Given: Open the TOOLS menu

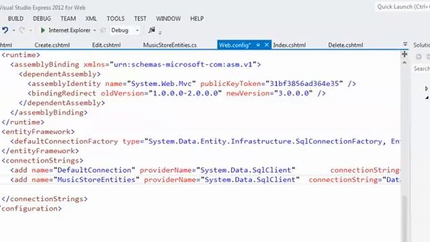Looking at the screenshot, I should (116, 19).
